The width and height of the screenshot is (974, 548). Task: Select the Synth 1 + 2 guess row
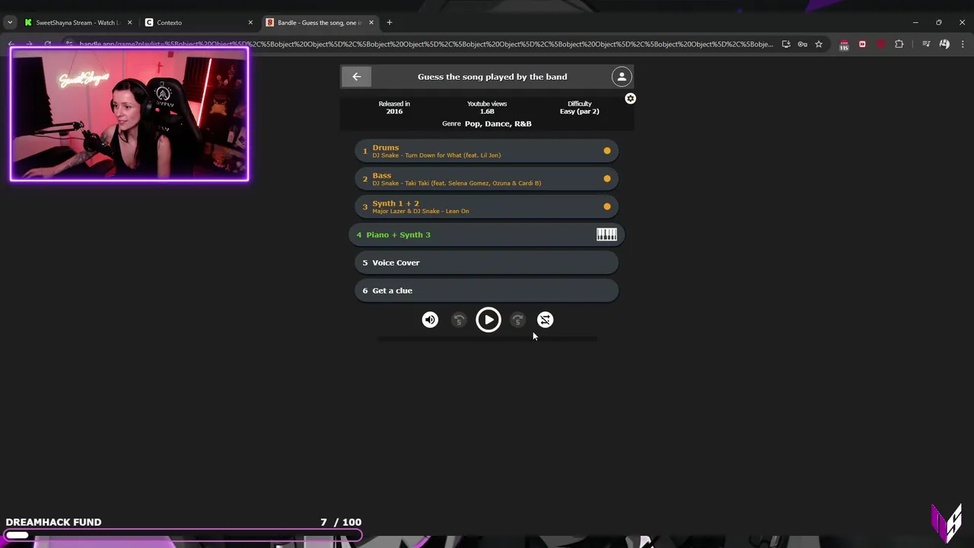pos(487,206)
